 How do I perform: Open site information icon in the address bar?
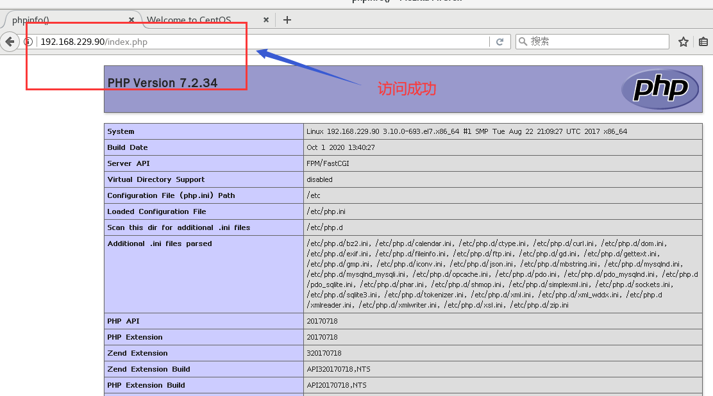(x=28, y=42)
